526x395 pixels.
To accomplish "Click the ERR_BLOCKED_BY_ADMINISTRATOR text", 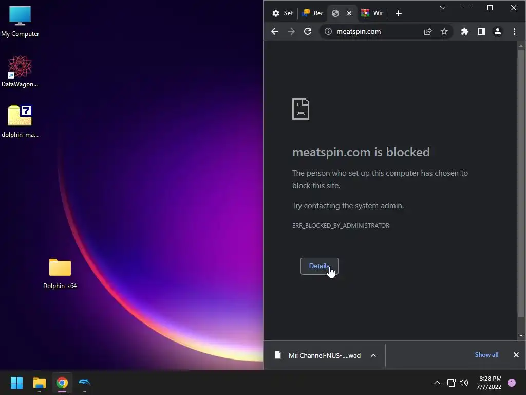I will coord(341,226).
